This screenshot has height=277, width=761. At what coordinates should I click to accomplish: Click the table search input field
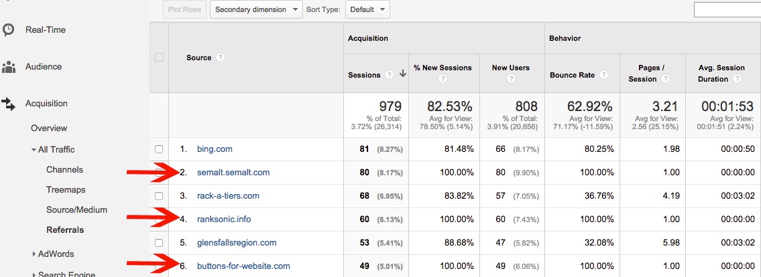(x=727, y=9)
